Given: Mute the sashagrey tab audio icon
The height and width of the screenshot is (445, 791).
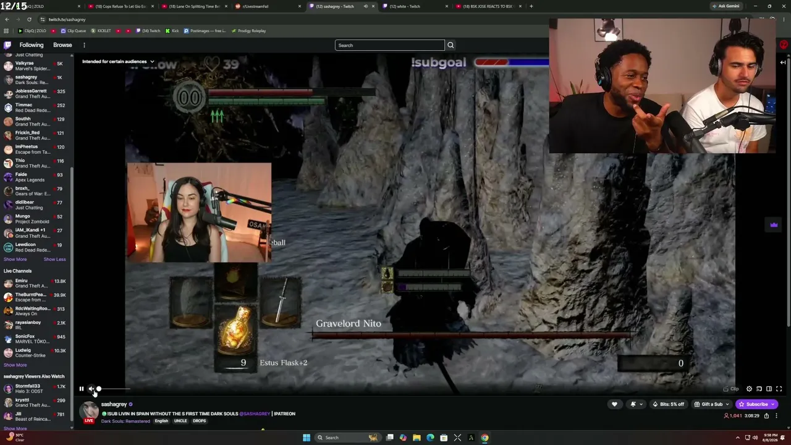Looking at the screenshot, I should coord(365,6).
